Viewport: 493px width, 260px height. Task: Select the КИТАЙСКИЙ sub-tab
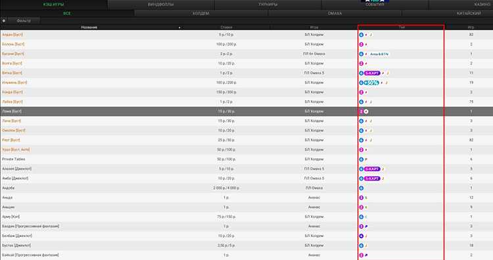pos(448,13)
